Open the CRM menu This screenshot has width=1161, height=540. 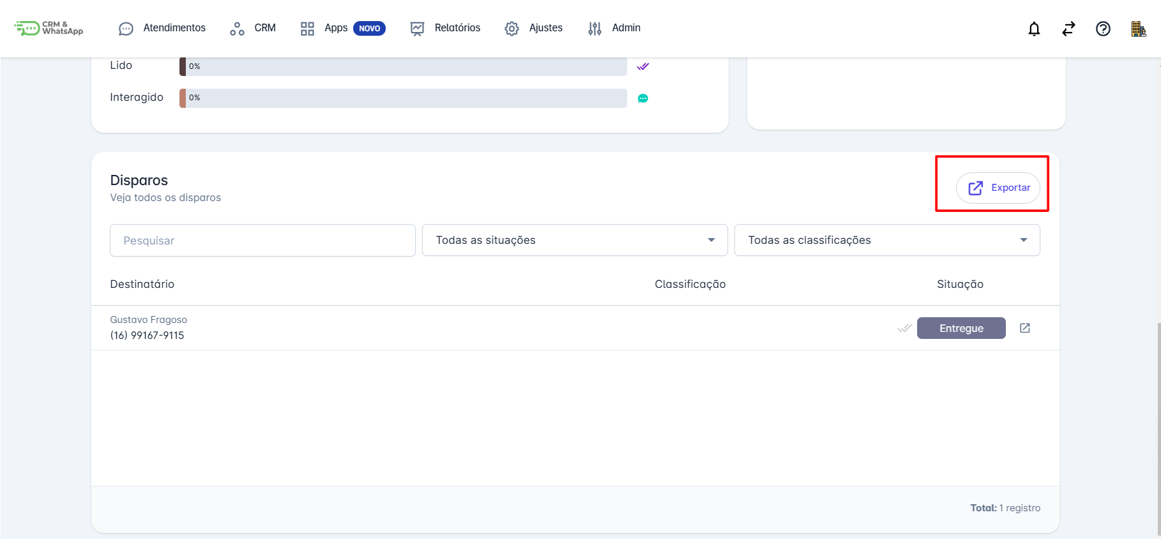[x=253, y=28]
